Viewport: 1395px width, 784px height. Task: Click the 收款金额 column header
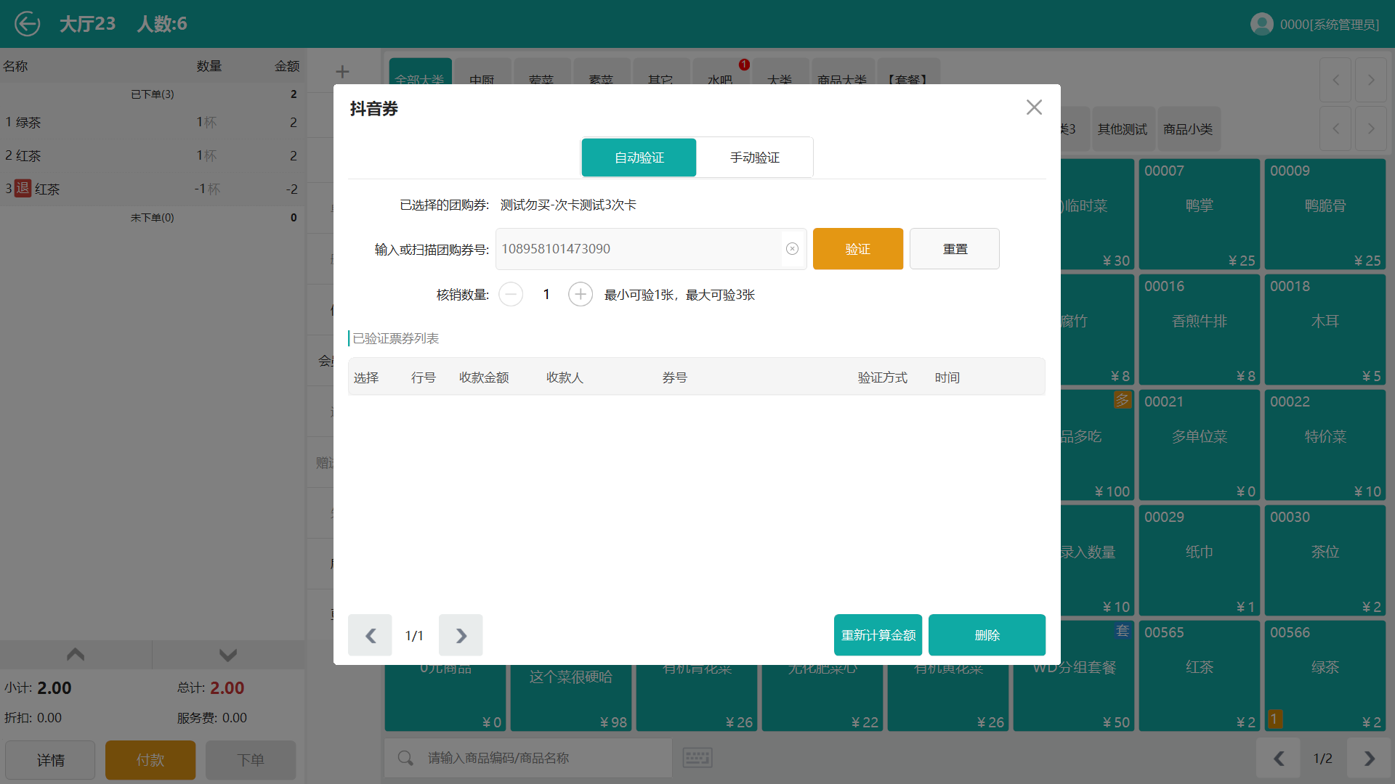coord(484,377)
